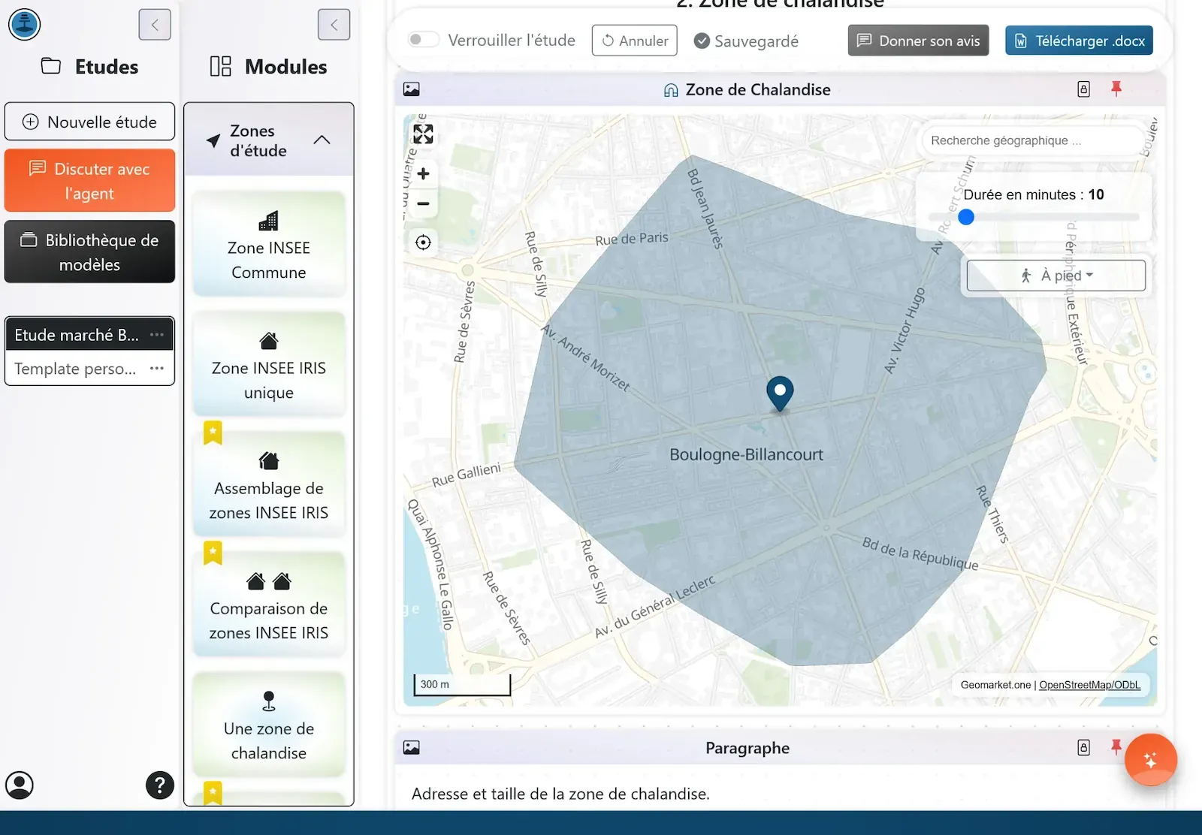The width and height of the screenshot is (1202, 835).
Task: Click the locate-me target icon on map
Action: pos(424,243)
